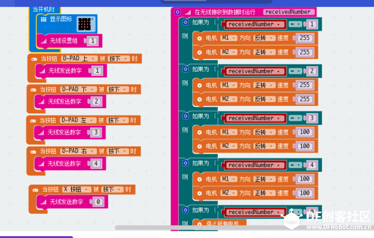Click motor gear icon on M1 正转 255 block
This screenshot has height=238, width=374.
(199, 85)
